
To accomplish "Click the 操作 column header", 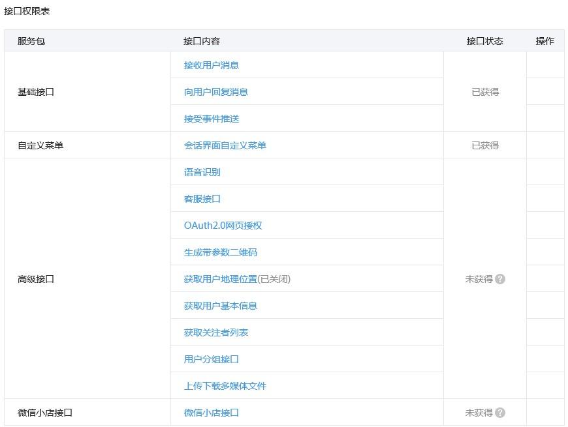I will (545, 40).
